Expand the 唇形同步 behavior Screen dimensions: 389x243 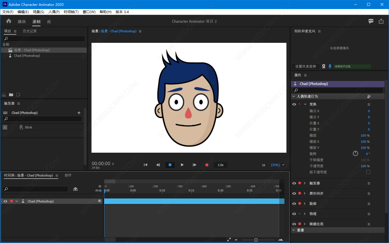(305, 193)
